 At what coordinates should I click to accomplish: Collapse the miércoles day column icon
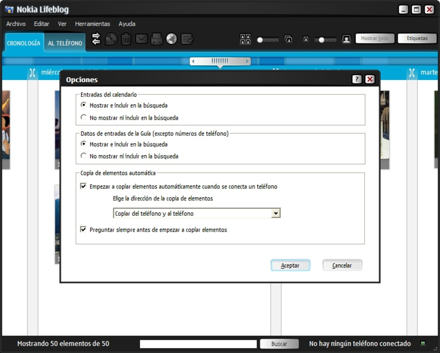[33, 73]
